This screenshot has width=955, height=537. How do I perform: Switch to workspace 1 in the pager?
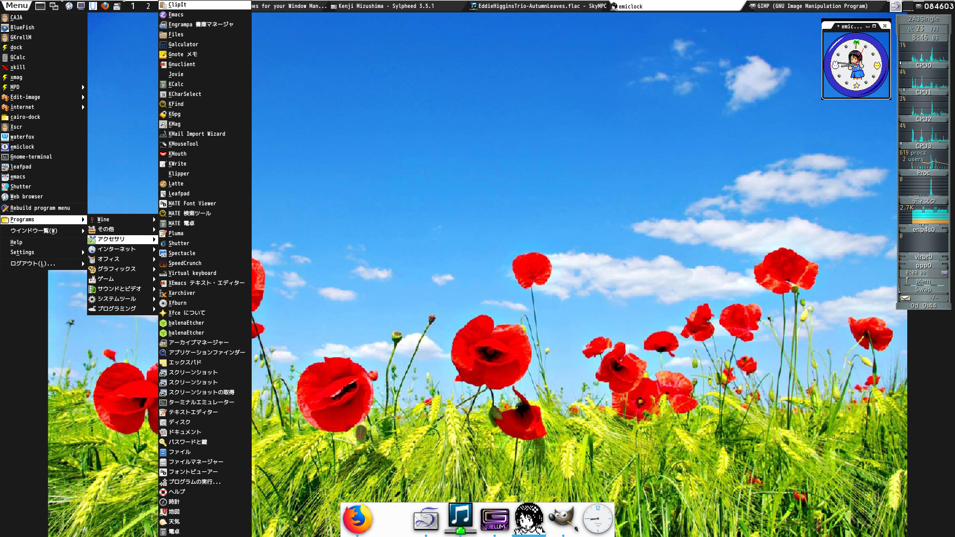coord(133,6)
